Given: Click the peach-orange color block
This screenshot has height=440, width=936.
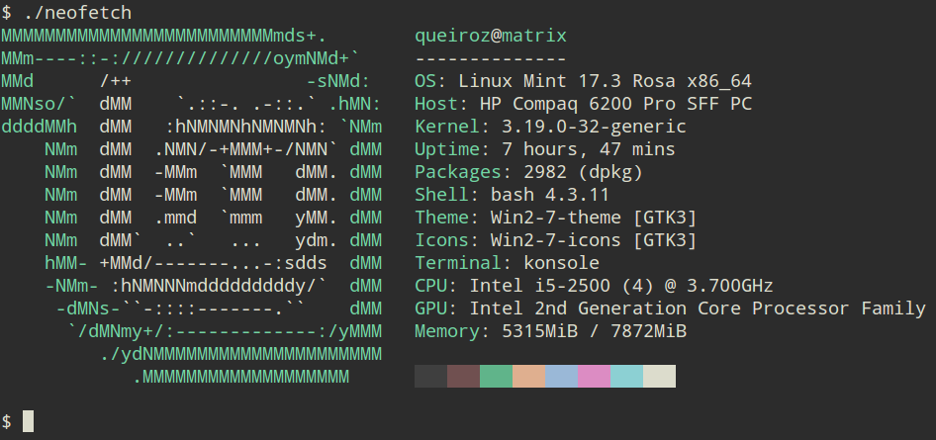Looking at the screenshot, I should coord(529,376).
